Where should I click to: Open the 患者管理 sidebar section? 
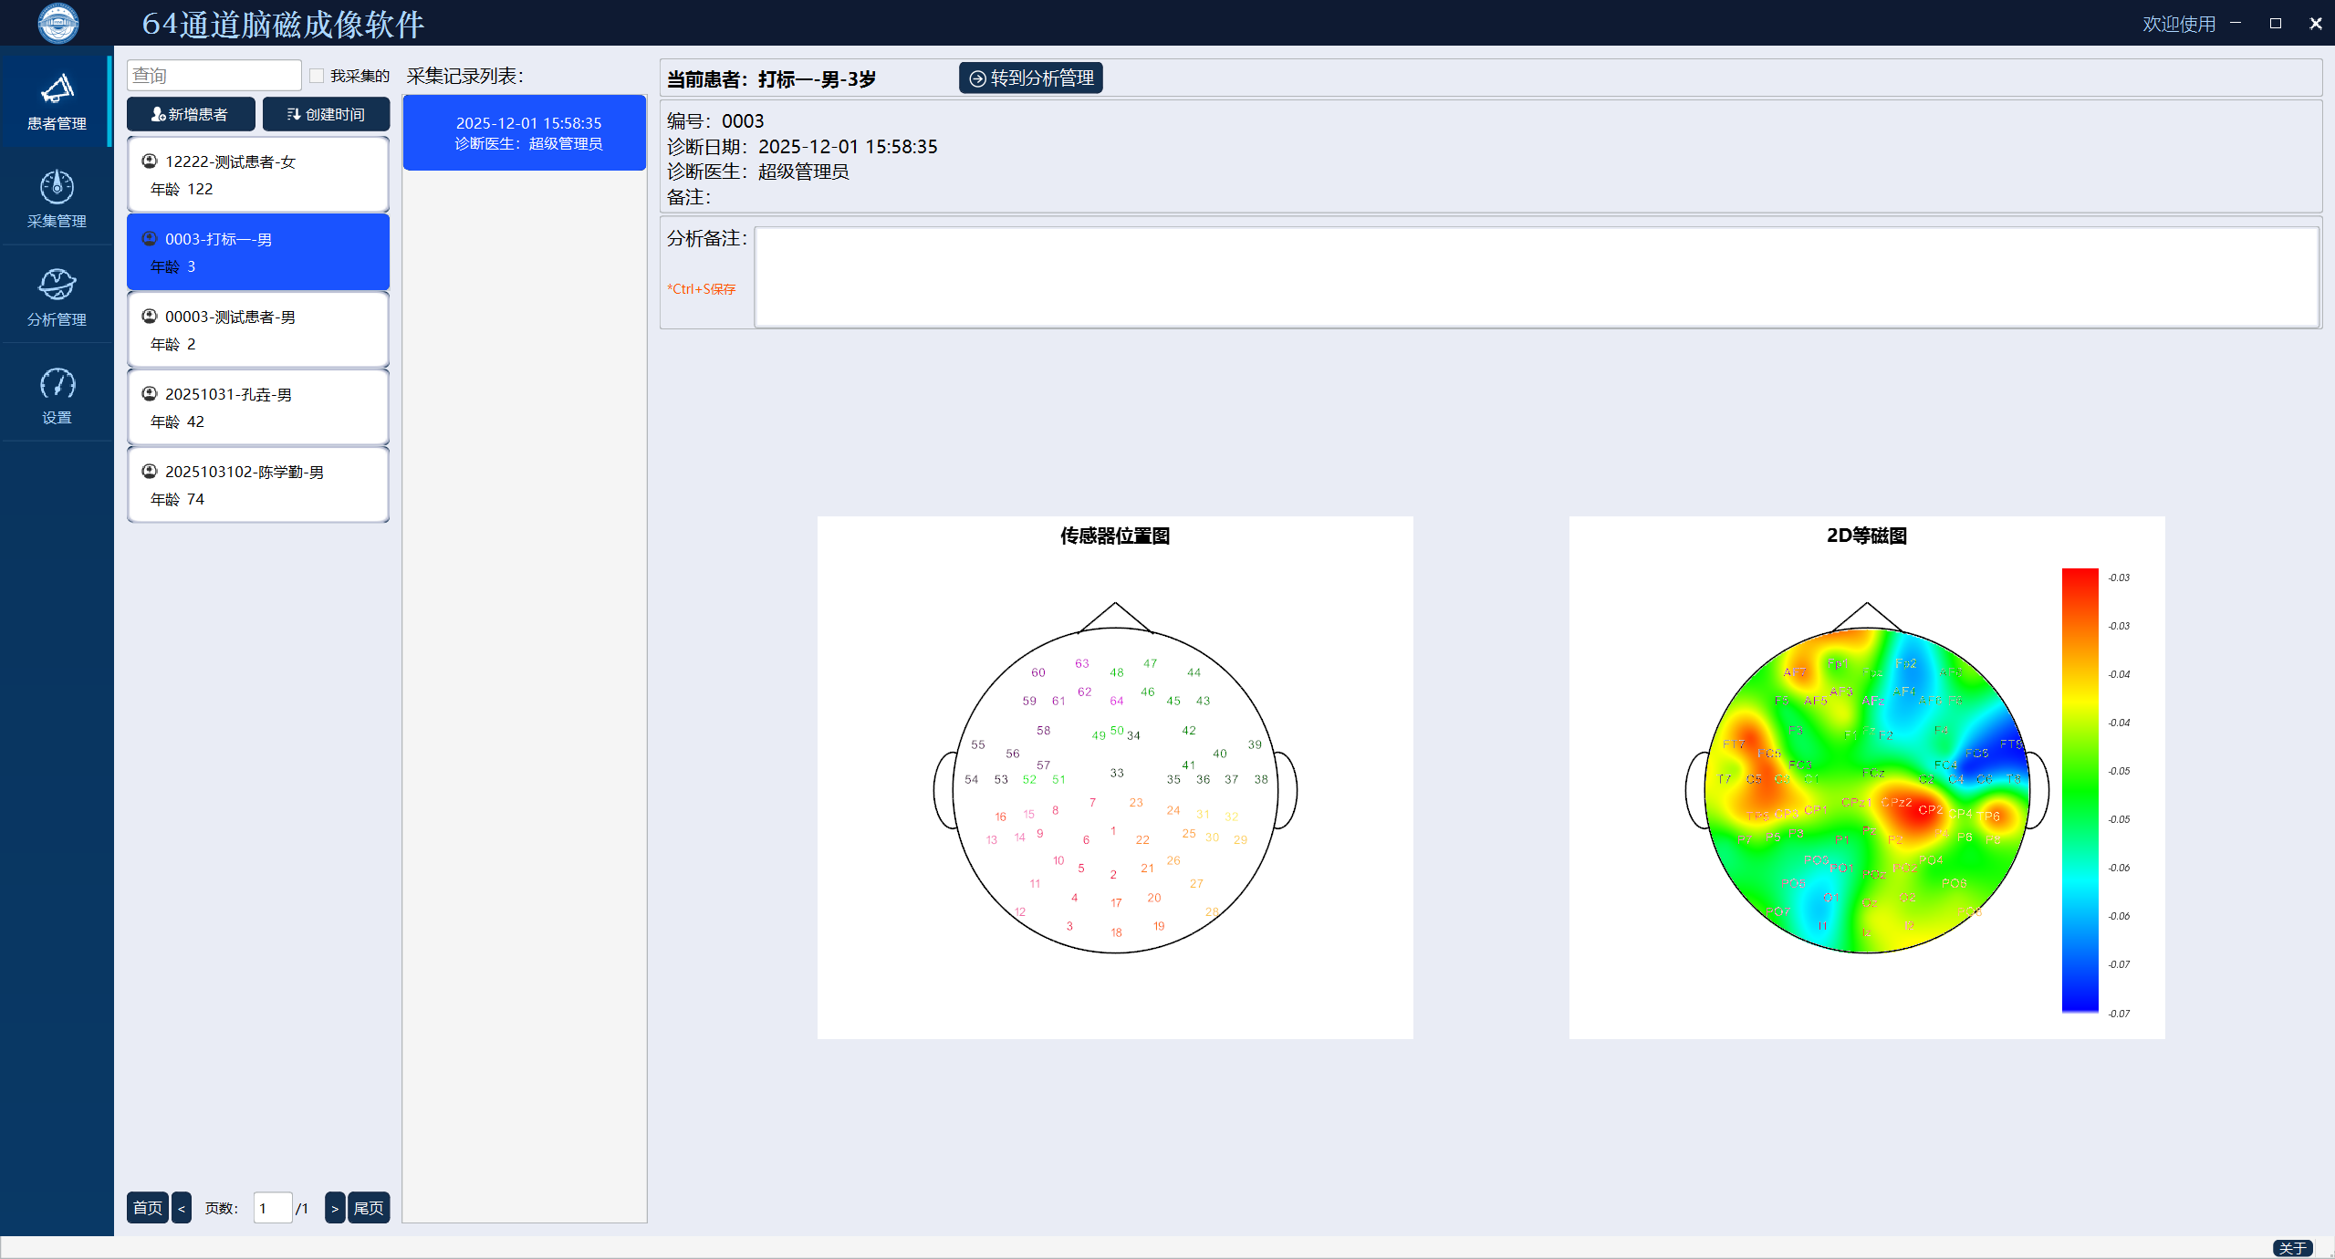point(57,100)
